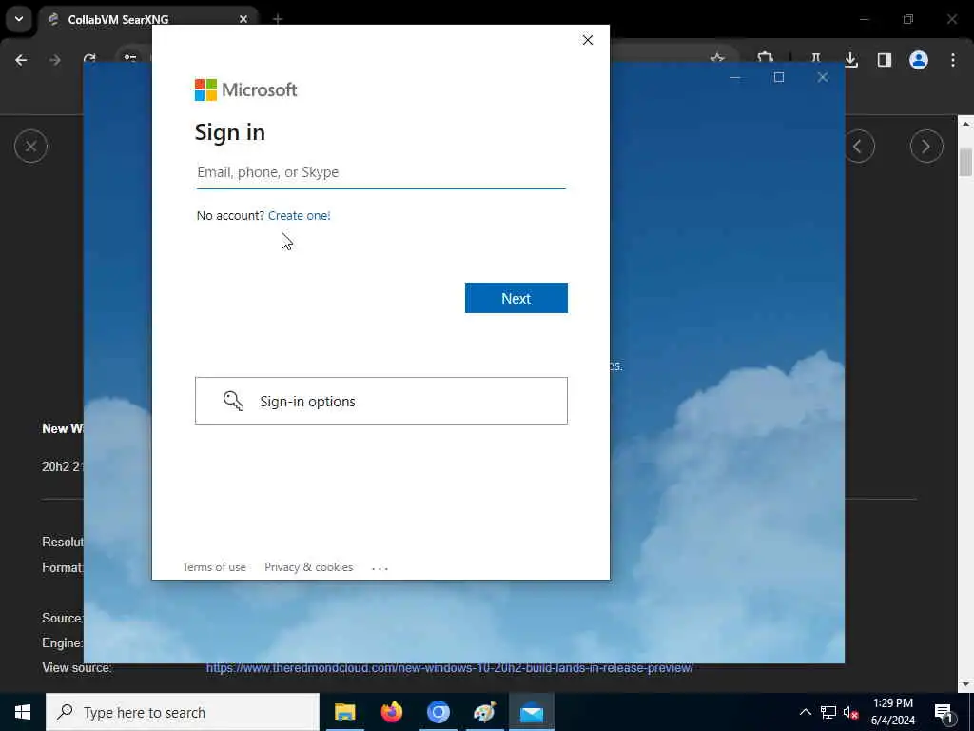Open Terms of use link

click(x=214, y=567)
